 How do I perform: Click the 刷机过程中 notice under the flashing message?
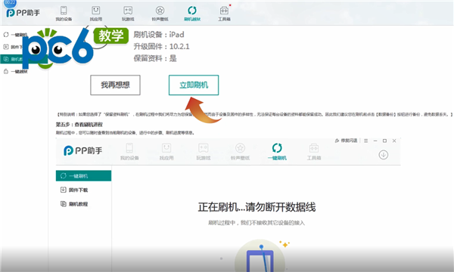click(x=257, y=223)
